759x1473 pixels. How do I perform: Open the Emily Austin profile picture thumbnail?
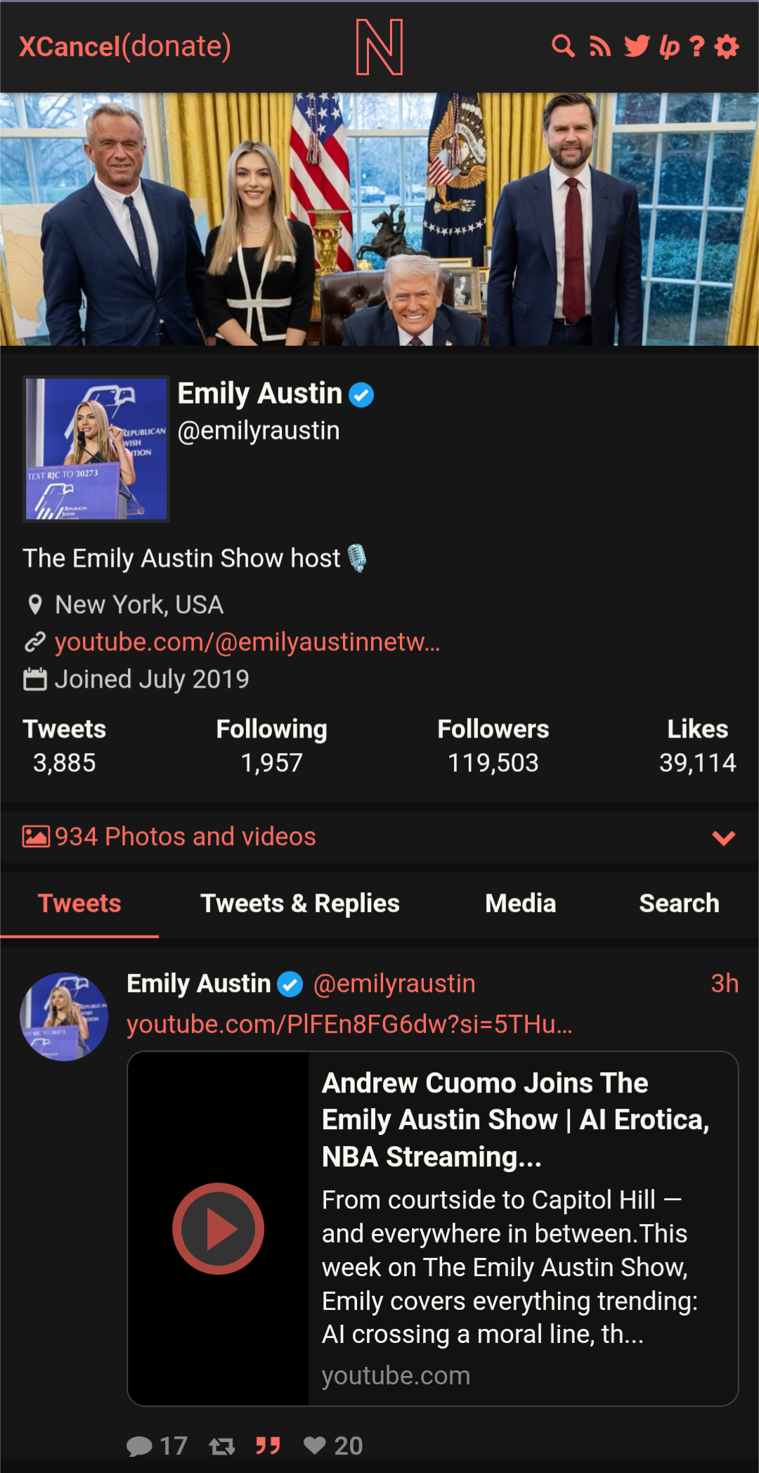pos(96,449)
